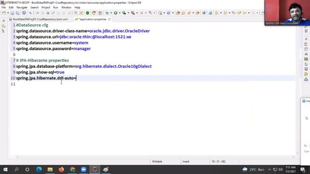Open the Run dropdown arrow
Viewport: 310px width, 174px height.
click(120, 13)
